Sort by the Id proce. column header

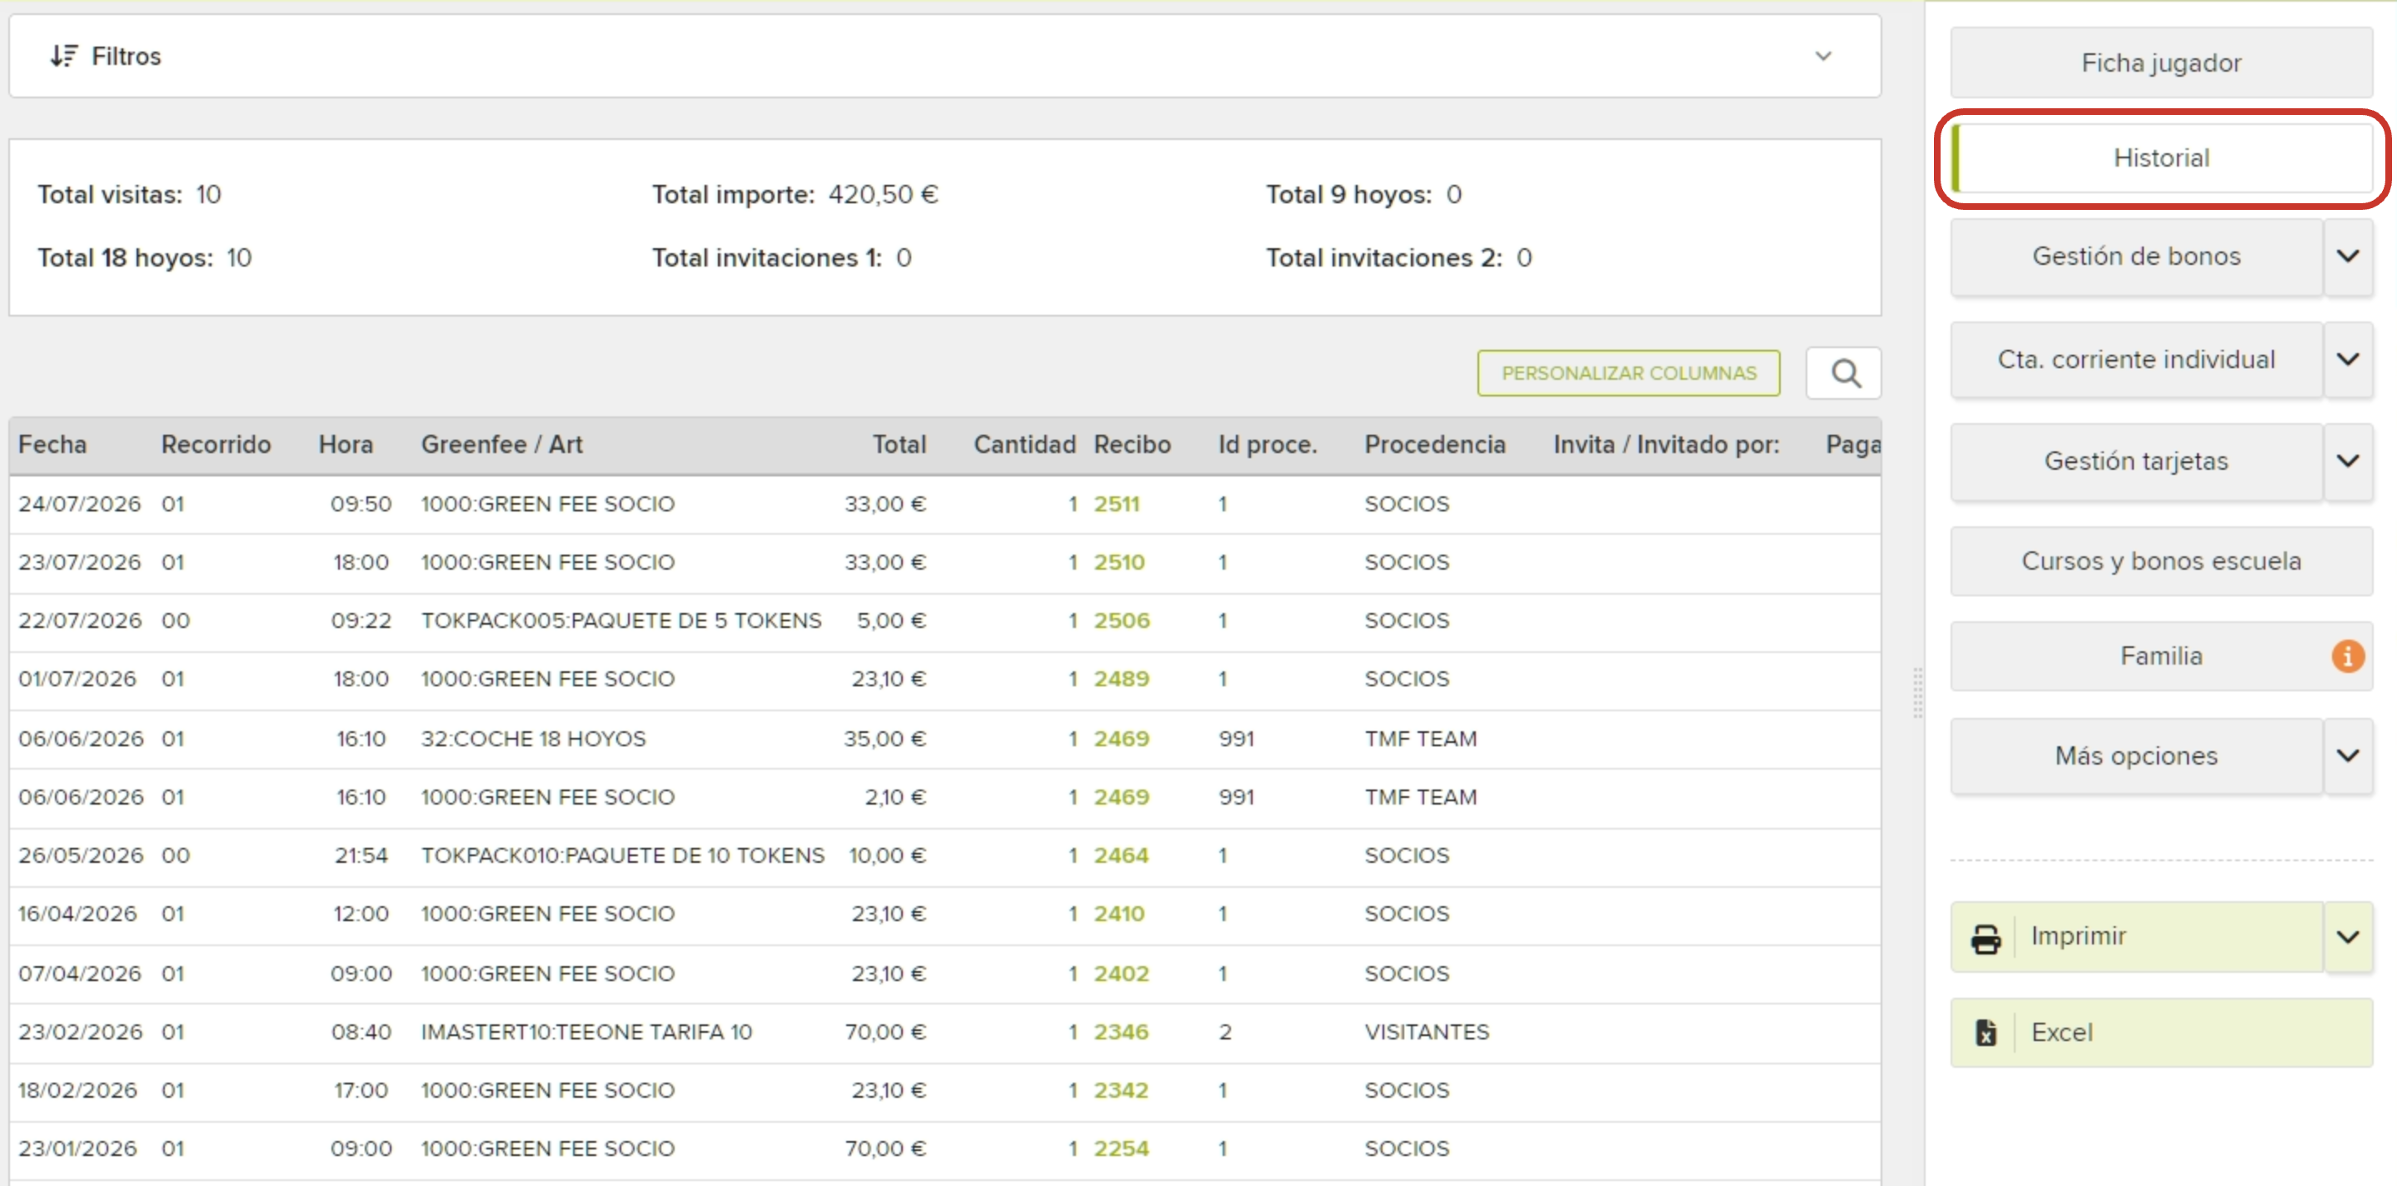pyautogui.click(x=1268, y=445)
